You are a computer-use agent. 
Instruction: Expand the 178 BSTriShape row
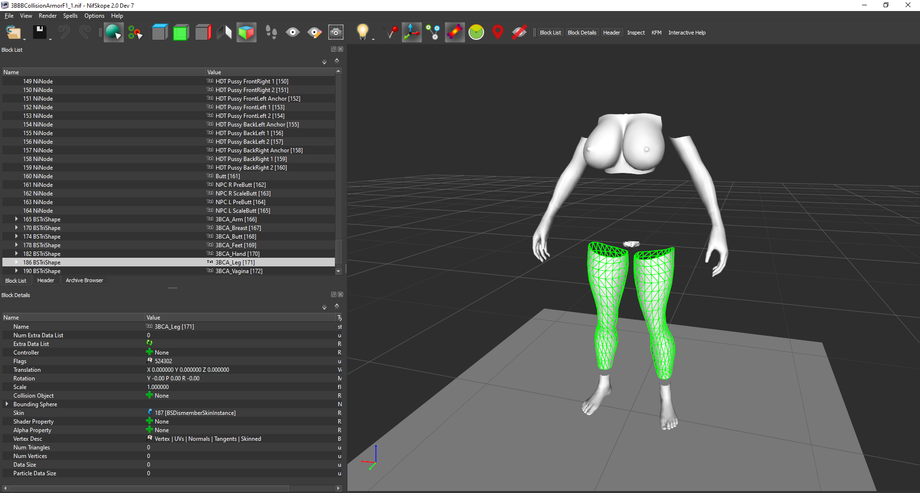pos(16,245)
